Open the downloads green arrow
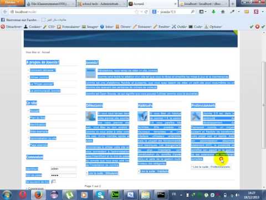This screenshot has height=200, width=266. pos(214,12)
